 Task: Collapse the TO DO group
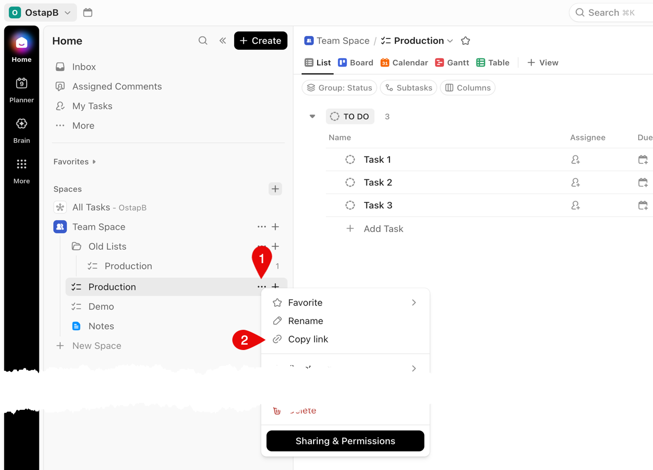(312, 116)
